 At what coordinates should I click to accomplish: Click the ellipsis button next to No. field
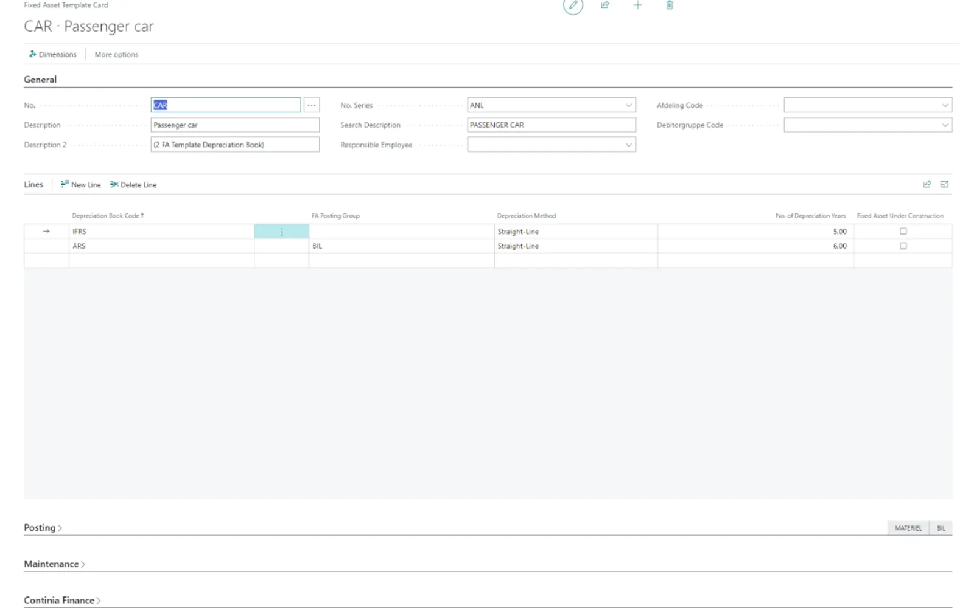coord(312,105)
